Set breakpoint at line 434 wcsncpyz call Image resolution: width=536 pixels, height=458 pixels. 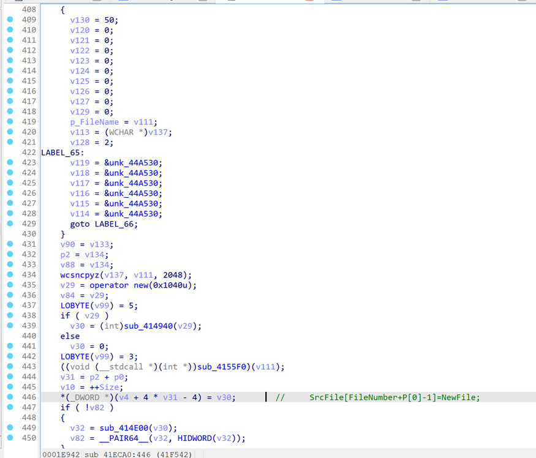click(10, 275)
